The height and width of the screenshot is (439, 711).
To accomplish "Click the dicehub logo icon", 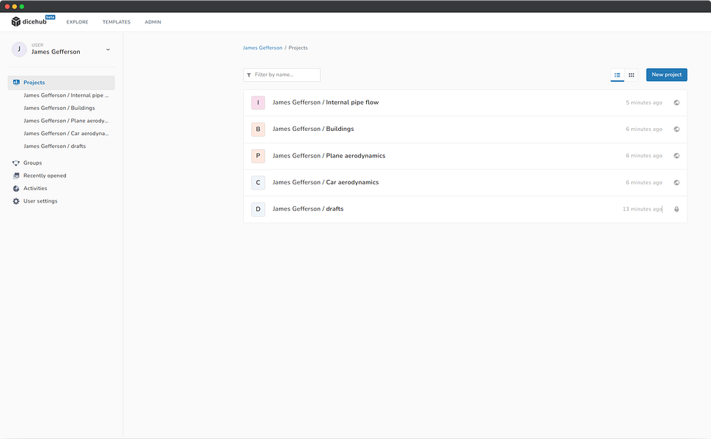I will point(16,22).
